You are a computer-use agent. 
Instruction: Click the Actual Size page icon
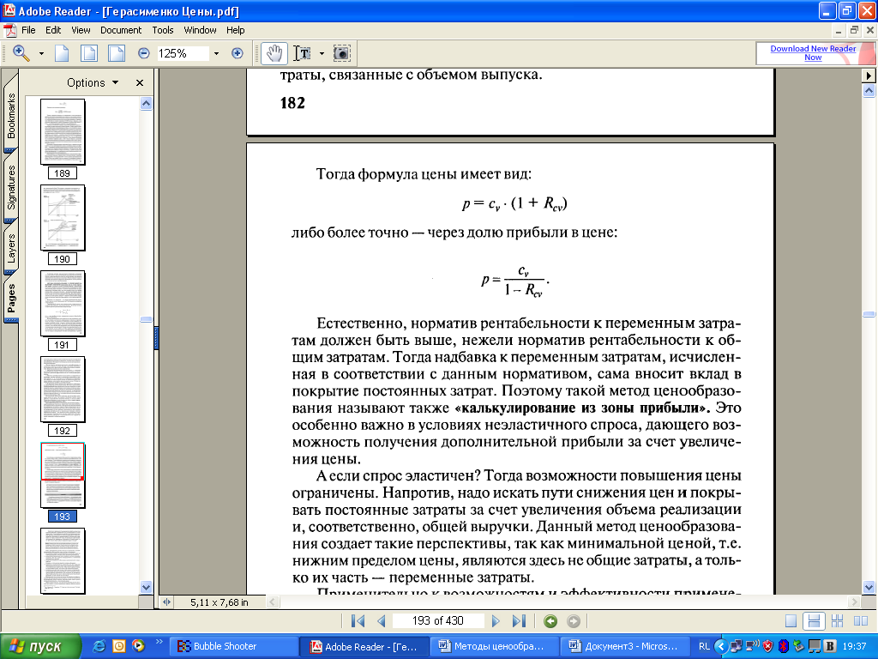pos(62,53)
